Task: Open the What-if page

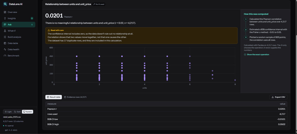Action: coord(18,31)
